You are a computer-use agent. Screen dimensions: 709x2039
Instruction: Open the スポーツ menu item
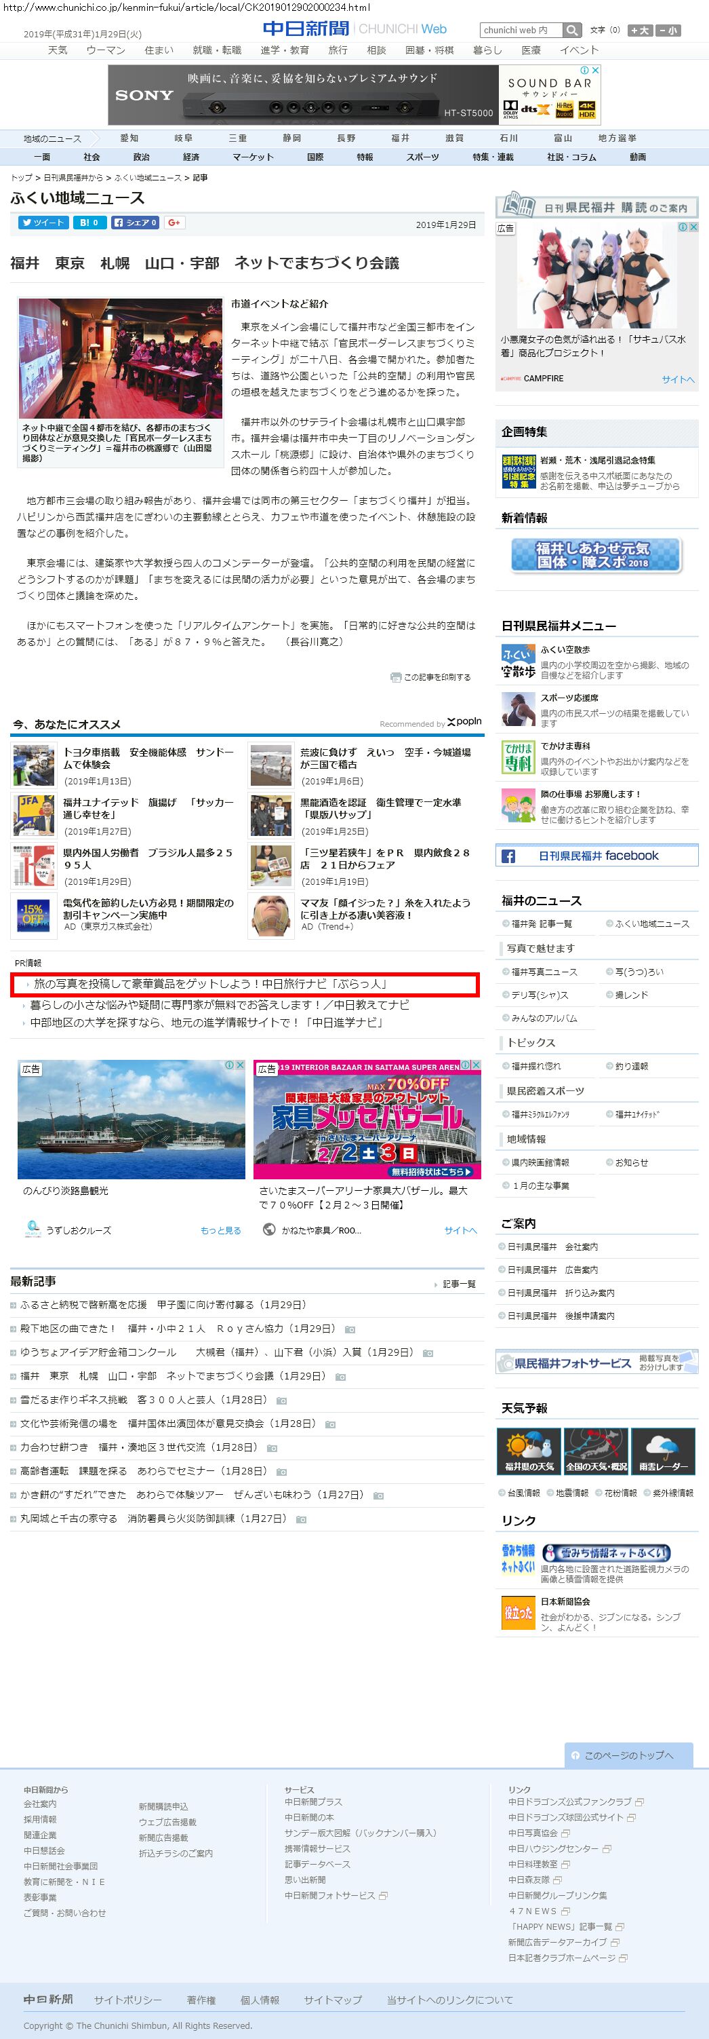point(422,157)
